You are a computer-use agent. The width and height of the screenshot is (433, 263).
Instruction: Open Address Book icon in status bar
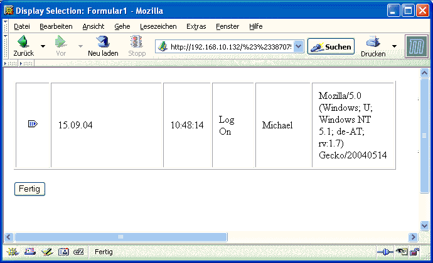tap(63, 252)
